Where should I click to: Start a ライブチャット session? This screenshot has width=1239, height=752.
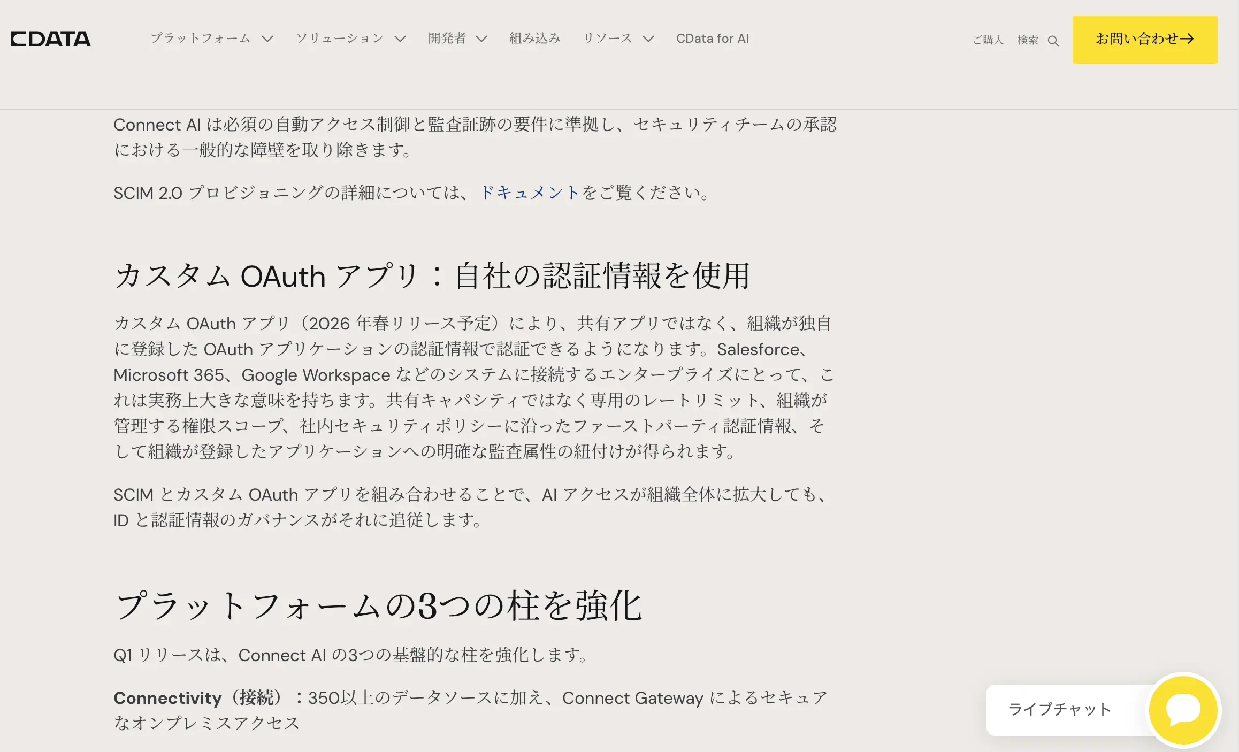[x=1060, y=710]
